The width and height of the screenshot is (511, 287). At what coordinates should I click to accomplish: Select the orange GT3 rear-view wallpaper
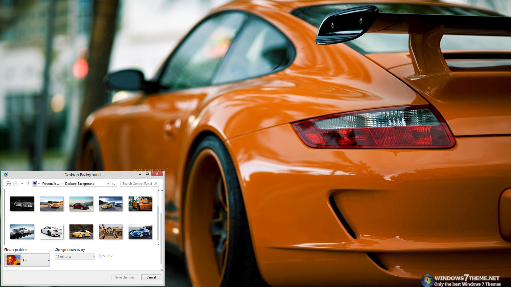(140, 204)
